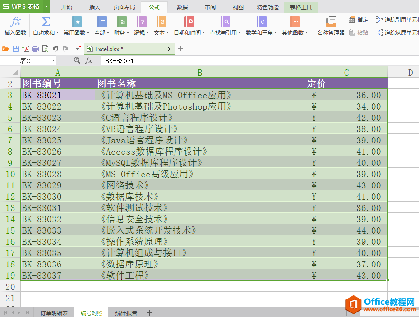Go to the last sheet with navigation arrow
The image size is (419, 317).
(27, 313)
